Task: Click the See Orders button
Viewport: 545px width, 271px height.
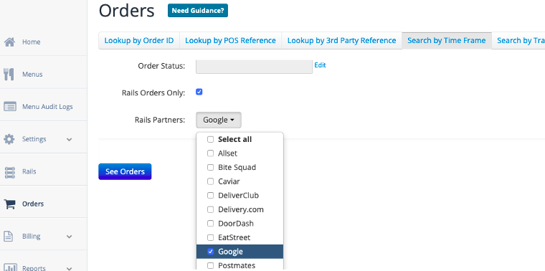Action: (125, 171)
